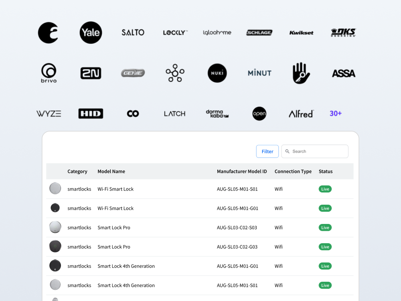Click Wifi cell in AUG-SL03-C02-S03 row
The width and height of the screenshot is (401, 301).
point(279,228)
